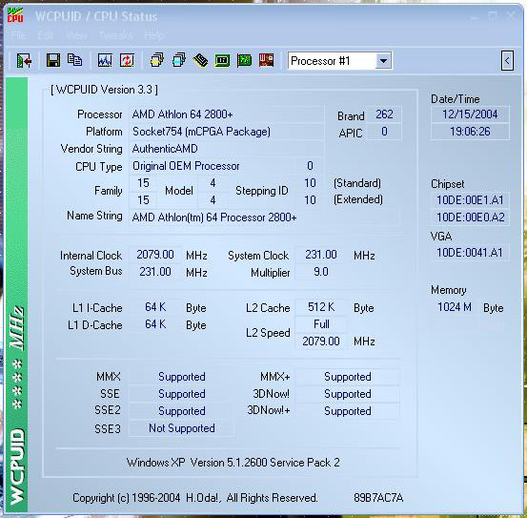Open the red motherboard system info icon

(x=266, y=60)
